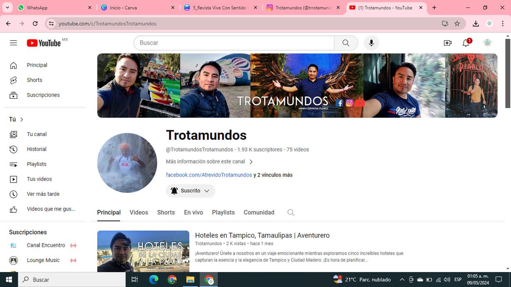511x287 pixels.
Task: Go back with browser back arrow
Action: coord(8,24)
